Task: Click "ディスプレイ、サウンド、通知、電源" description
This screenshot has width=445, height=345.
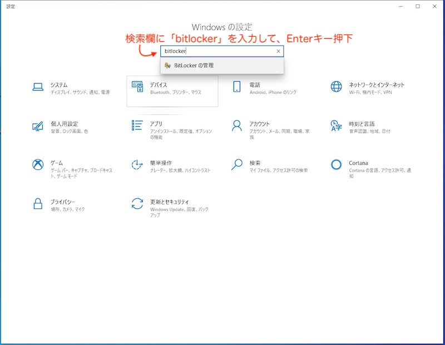Action: click(80, 92)
